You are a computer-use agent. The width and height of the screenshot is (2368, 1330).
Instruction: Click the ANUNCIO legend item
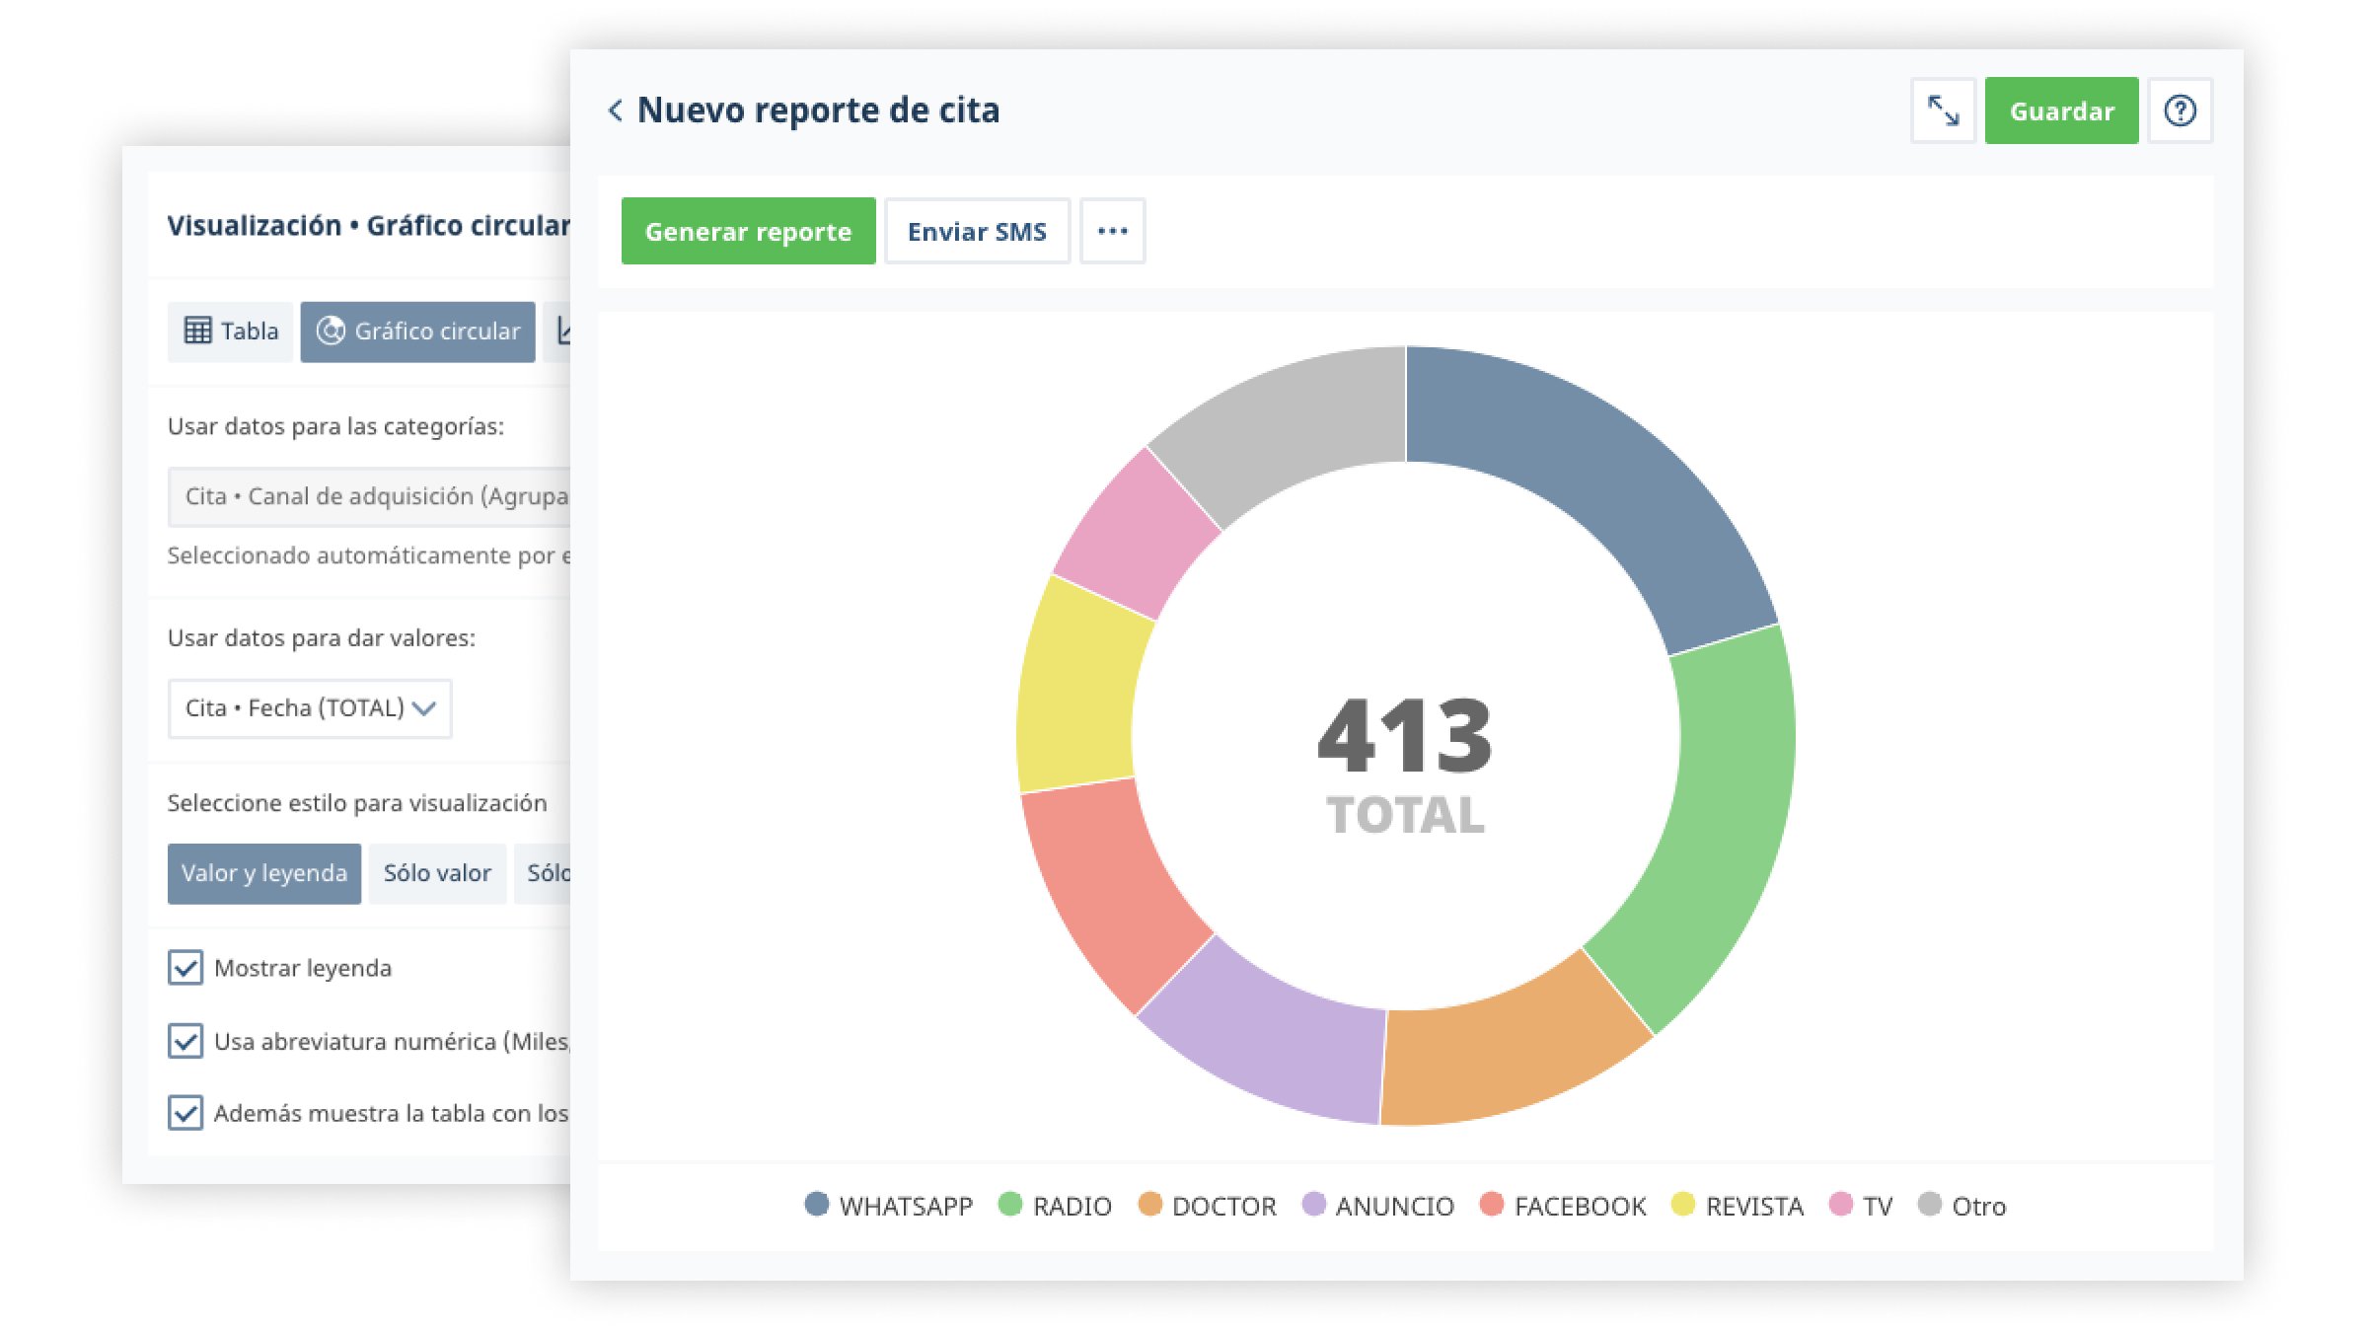[x=1377, y=1206]
